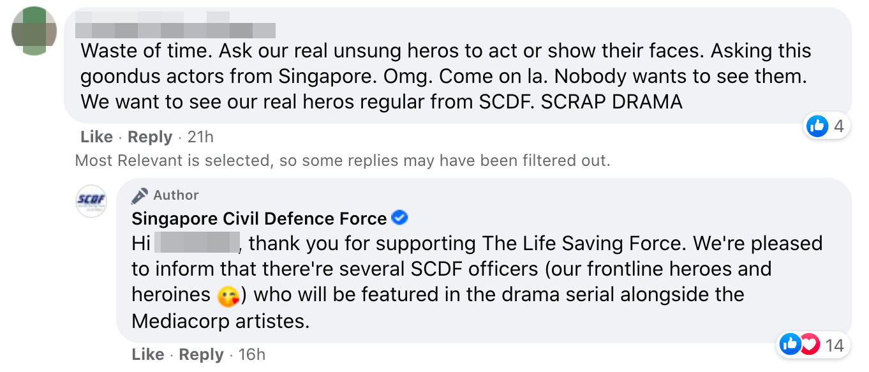Image resolution: width=869 pixels, height=372 pixels.
Task: Click the blue verified checkmark badge
Action: tap(400, 218)
